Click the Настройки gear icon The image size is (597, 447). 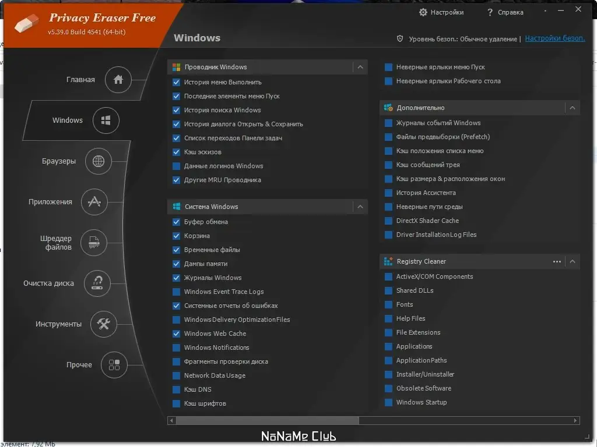[423, 12]
